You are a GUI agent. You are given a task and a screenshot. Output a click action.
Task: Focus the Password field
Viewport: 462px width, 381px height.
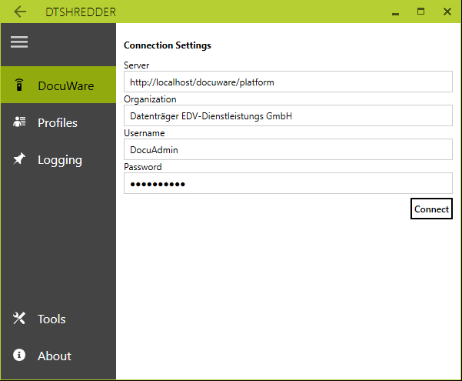coord(288,183)
